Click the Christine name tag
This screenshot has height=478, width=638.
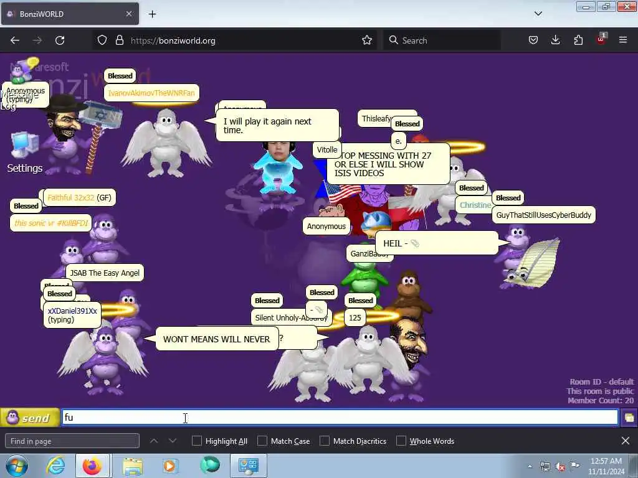[x=474, y=205]
